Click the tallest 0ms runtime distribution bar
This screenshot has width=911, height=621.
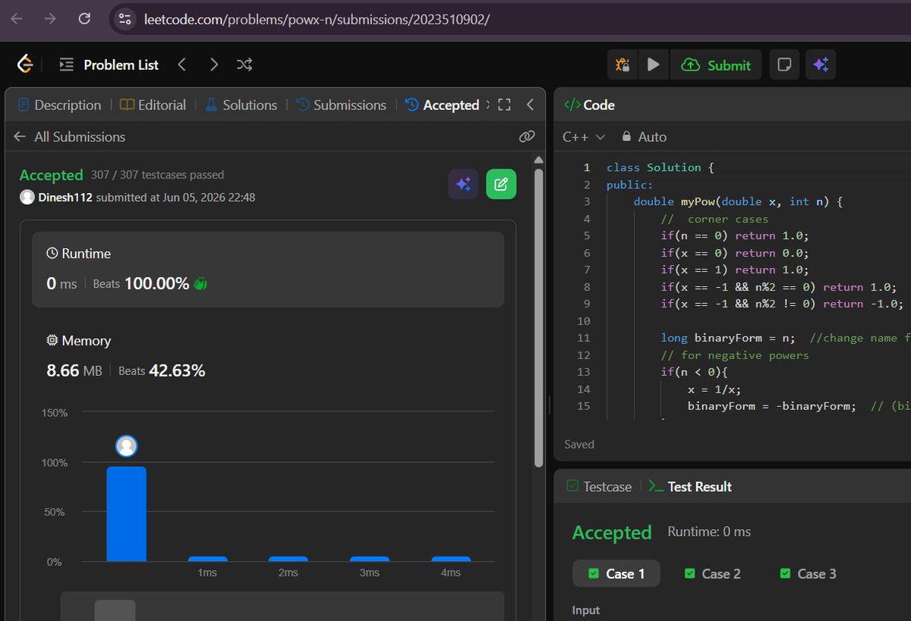click(126, 514)
